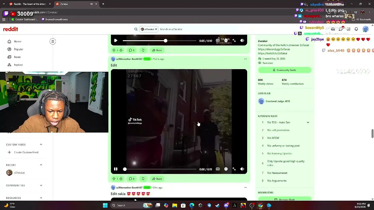Launch File Explorer from the taskbar
374x210 pixels.
(174, 205)
